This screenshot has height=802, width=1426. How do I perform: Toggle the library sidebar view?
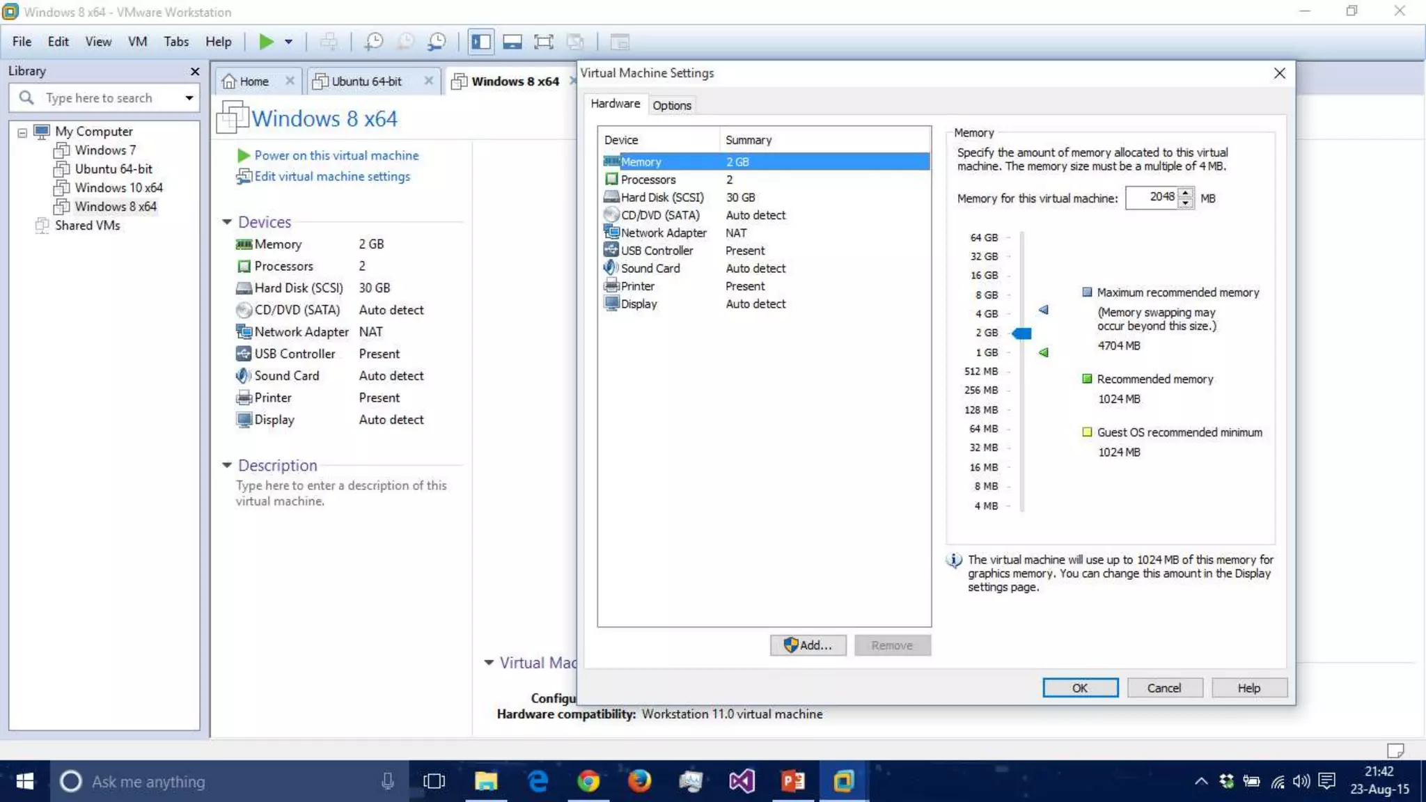(x=480, y=42)
